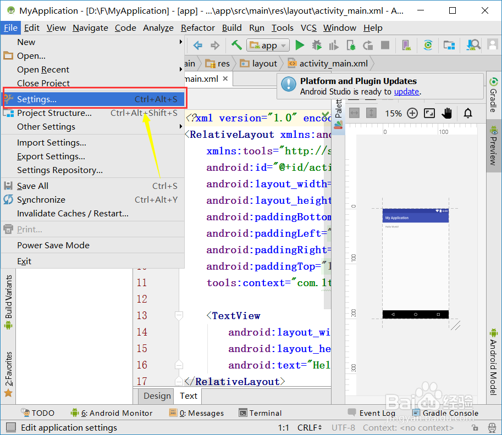Collapse the closing RelativeLayout fold marker
This screenshot has height=435, width=502.
(x=179, y=381)
